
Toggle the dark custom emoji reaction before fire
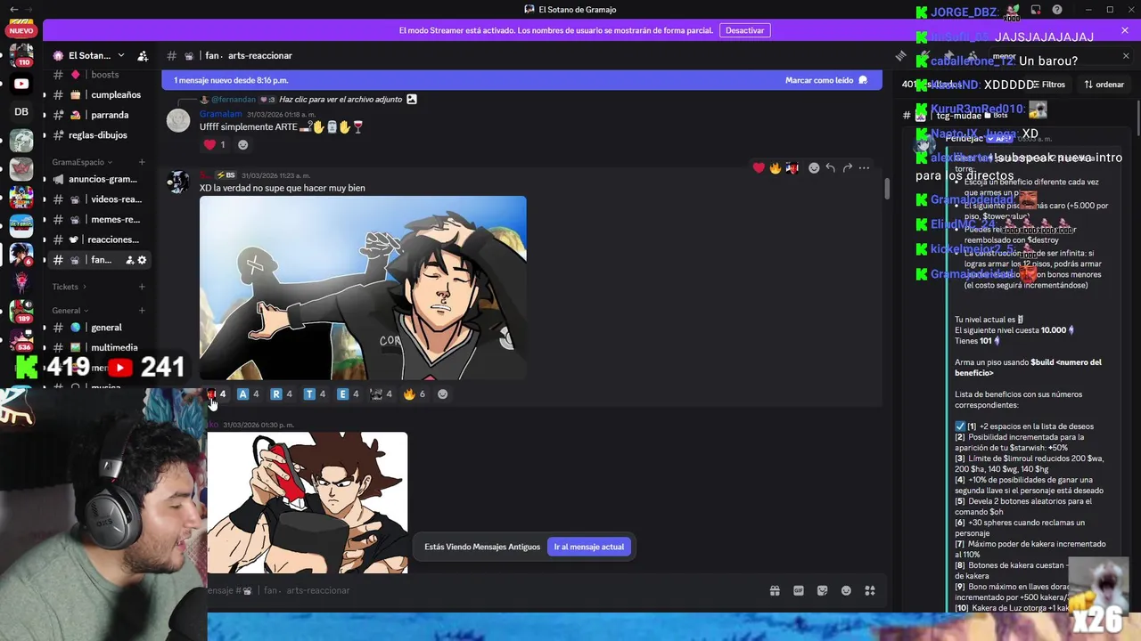tap(382, 394)
